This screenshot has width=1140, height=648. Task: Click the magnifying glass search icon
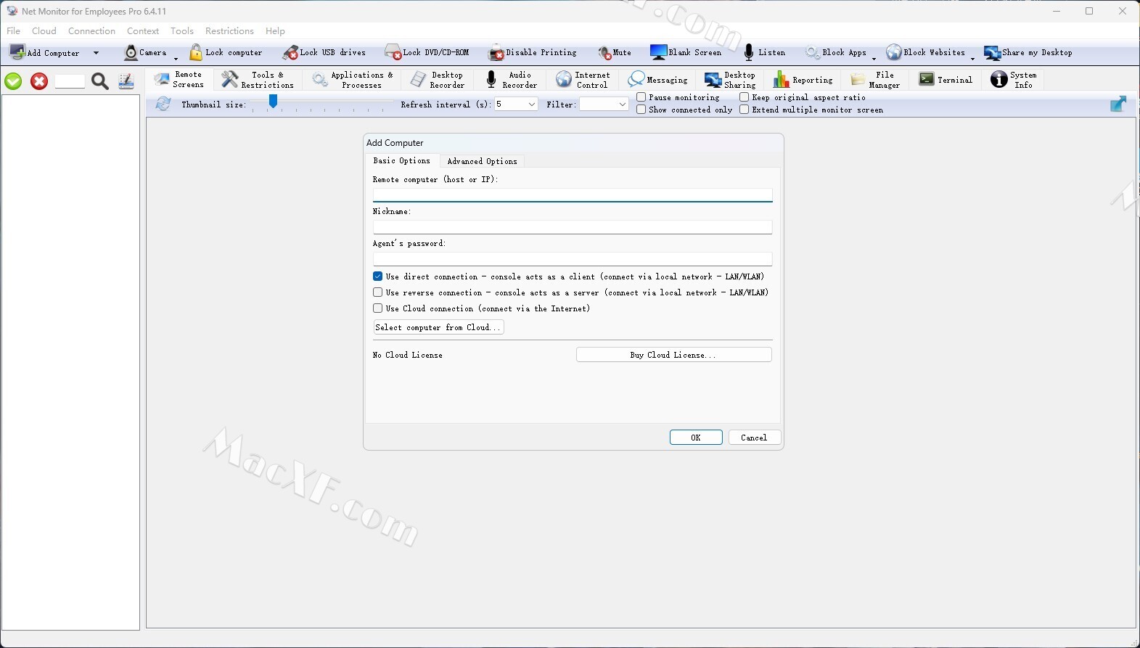100,81
